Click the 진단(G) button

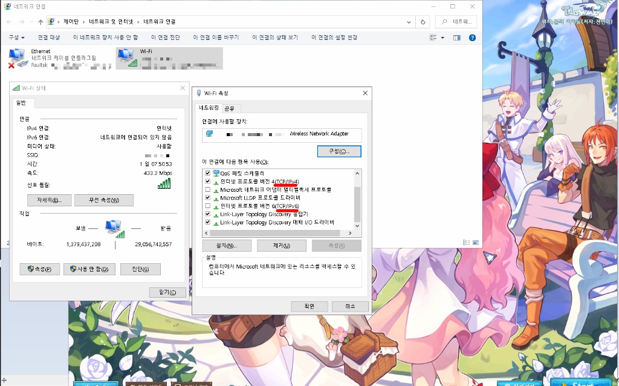(140, 269)
